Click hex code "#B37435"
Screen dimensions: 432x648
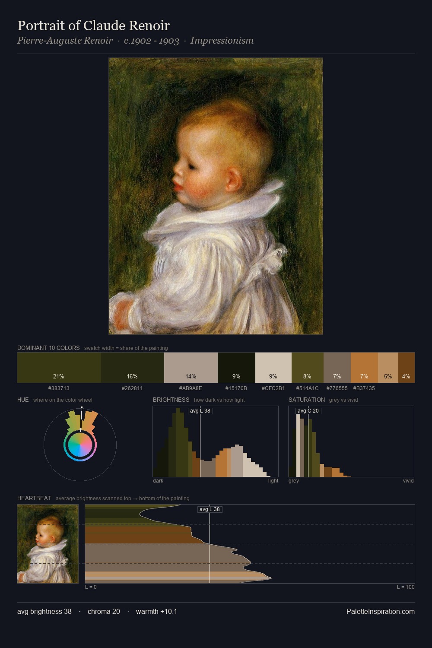[x=364, y=388]
